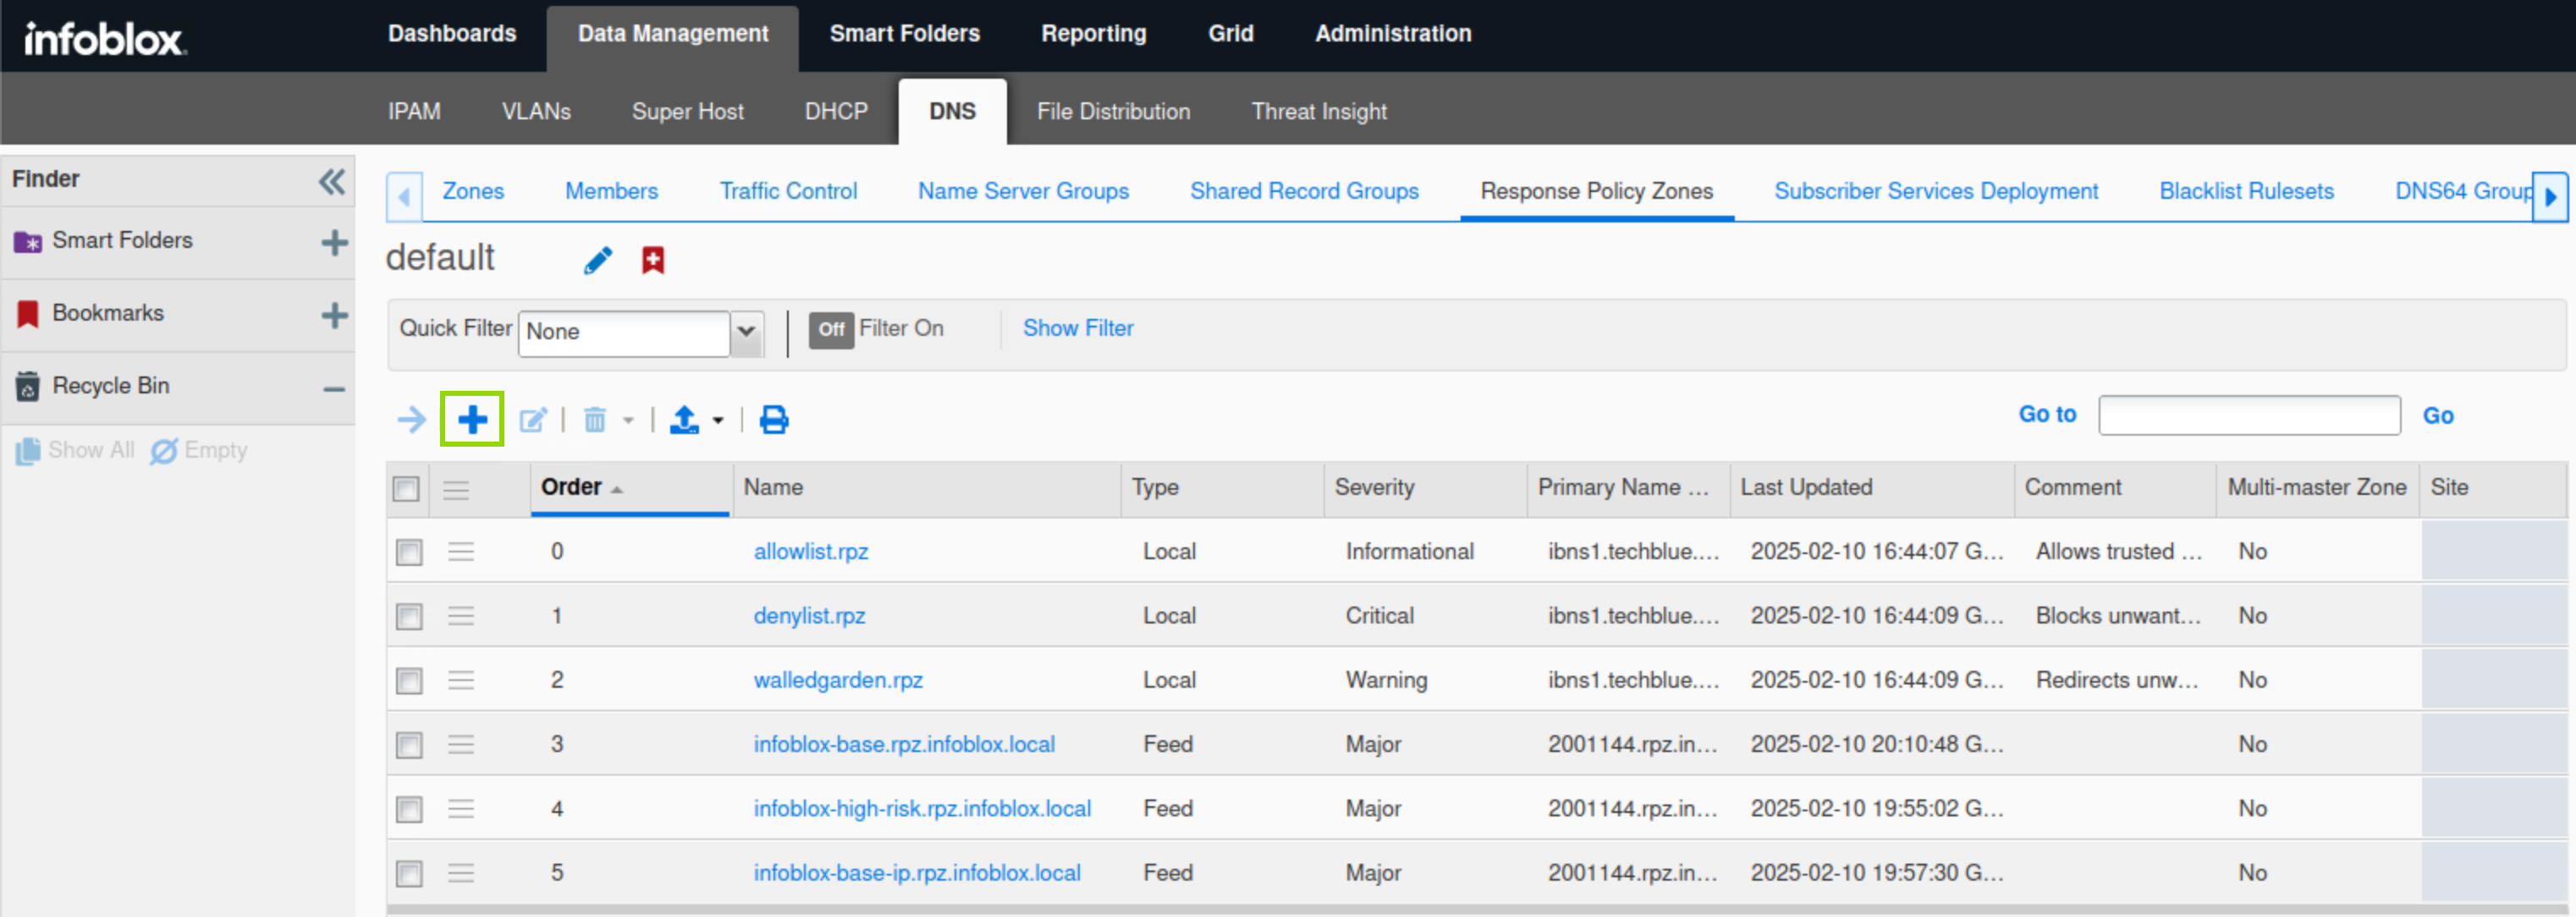This screenshot has height=917, width=2576.
Task: Click the right arrow Open icon in toolbar
Action: click(411, 420)
